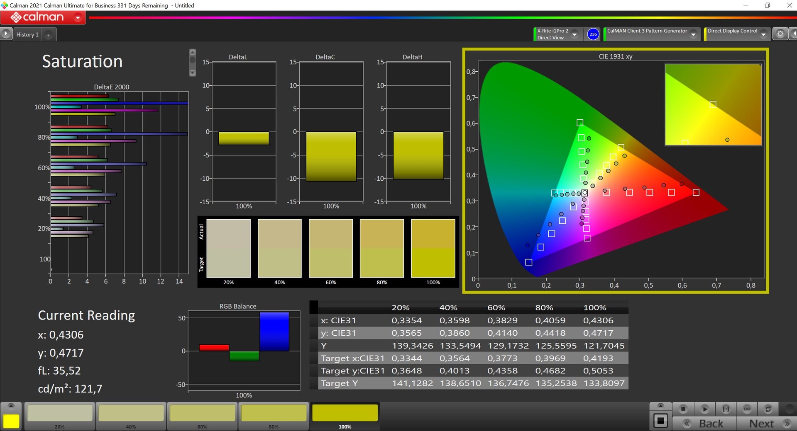Open the Calman logo menu dropdown
Screen dimensions: 797x431
pyautogui.click(x=78, y=17)
